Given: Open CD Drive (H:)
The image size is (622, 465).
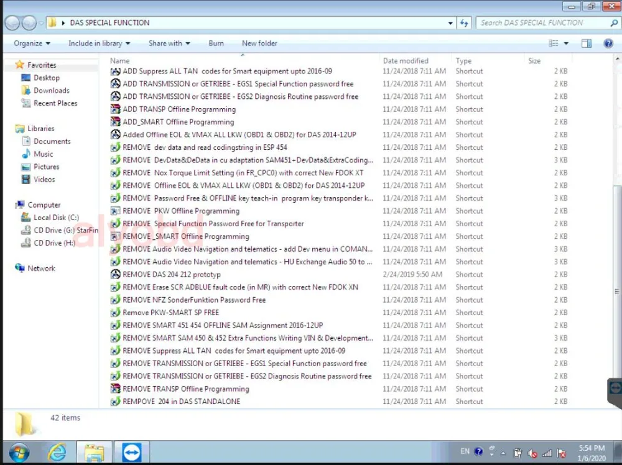Looking at the screenshot, I should pos(54,242).
